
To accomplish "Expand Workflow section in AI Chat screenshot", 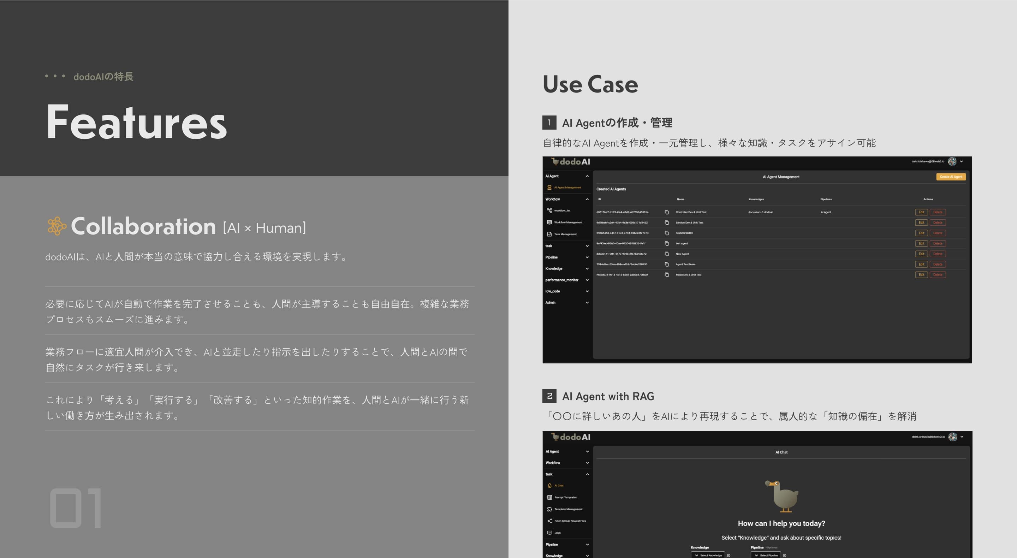I will [588, 463].
